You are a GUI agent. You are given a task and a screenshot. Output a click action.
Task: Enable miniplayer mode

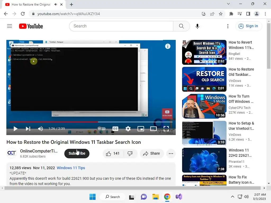tap(141, 129)
